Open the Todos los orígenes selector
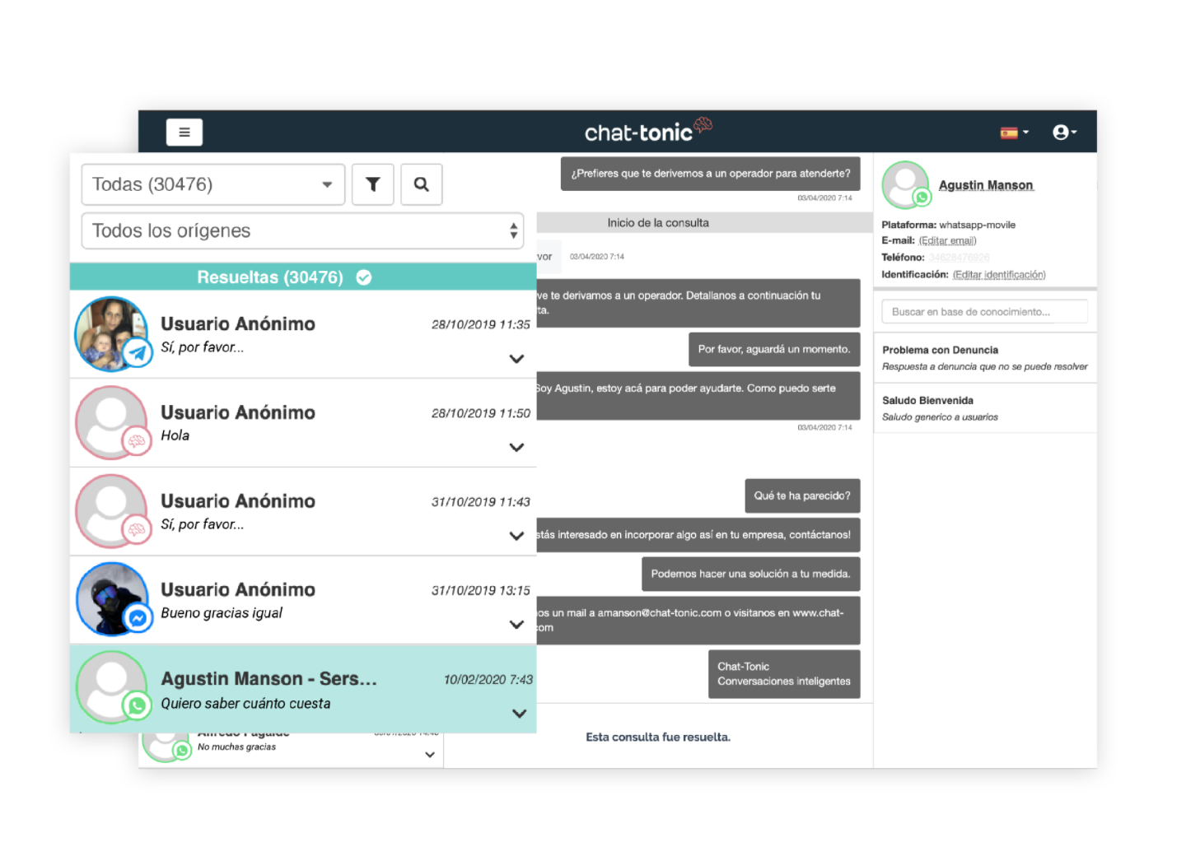The image size is (1186, 856). [x=303, y=230]
